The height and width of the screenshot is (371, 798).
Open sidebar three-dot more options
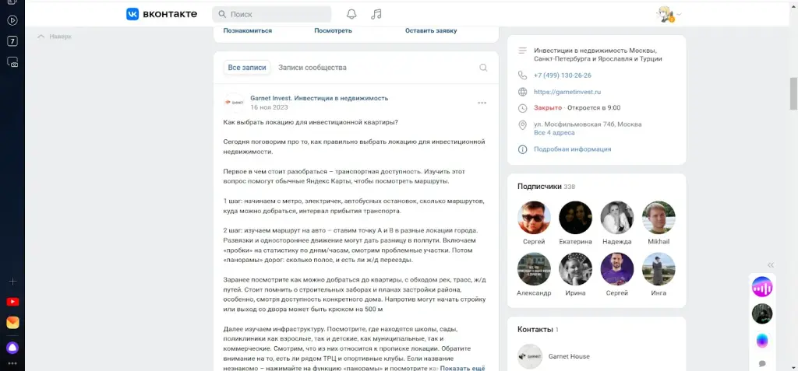[x=12, y=363]
